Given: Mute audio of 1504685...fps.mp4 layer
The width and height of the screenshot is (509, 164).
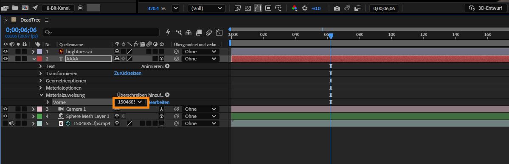Looking at the screenshot, I should coord(12,123).
